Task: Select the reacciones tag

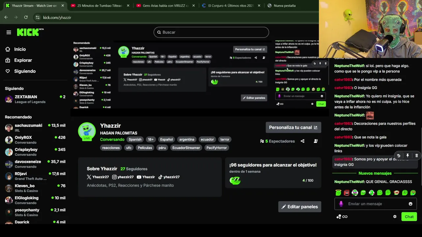Action: [x=111, y=148]
